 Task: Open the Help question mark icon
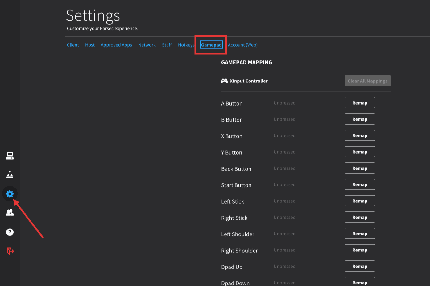click(x=10, y=232)
